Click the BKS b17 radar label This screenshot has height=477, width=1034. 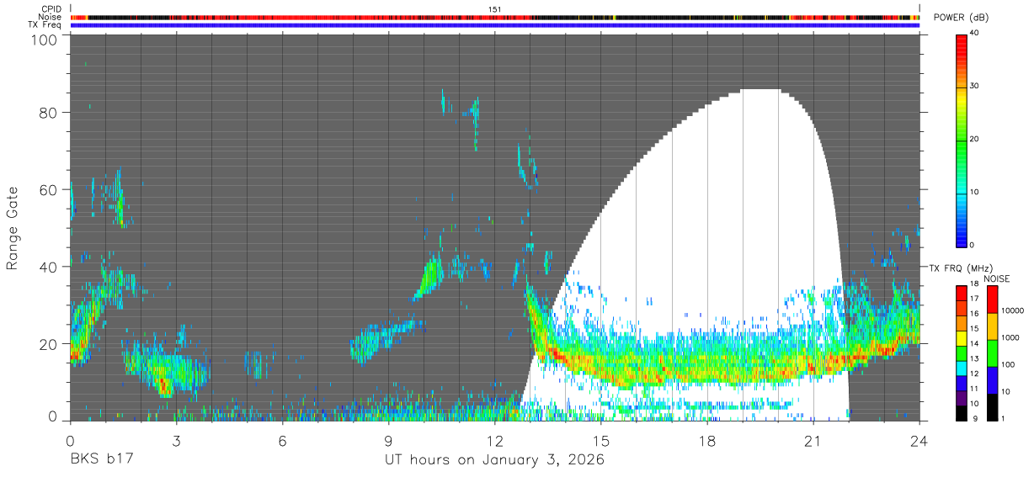coord(101,459)
